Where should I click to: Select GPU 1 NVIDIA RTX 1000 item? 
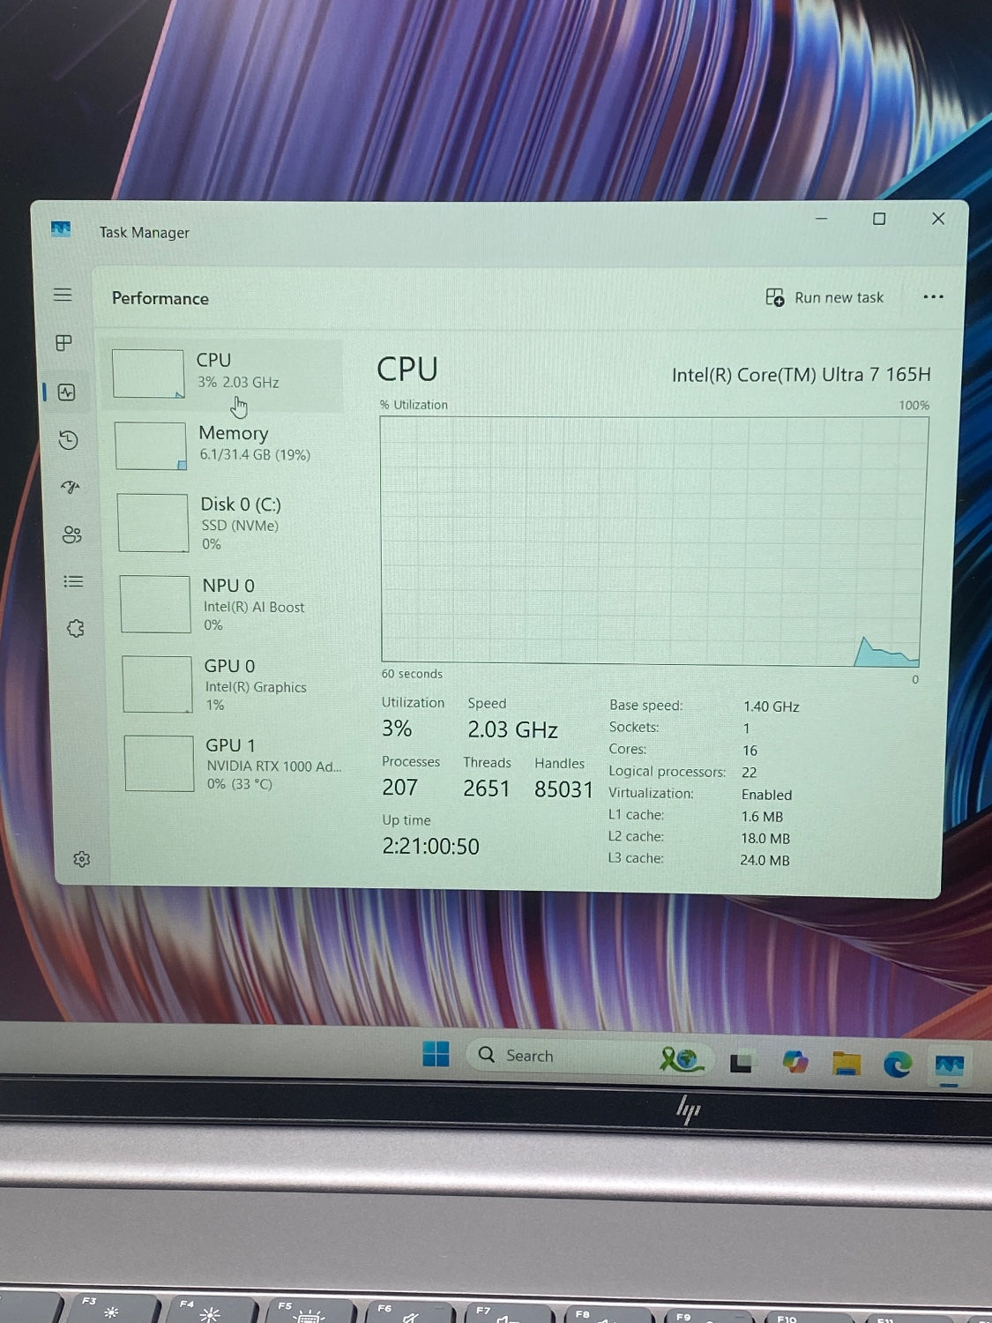[234, 764]
